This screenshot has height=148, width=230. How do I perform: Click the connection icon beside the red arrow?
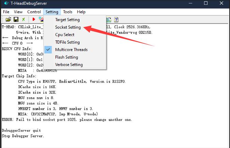pyautogui.click(x=41, y=19)
